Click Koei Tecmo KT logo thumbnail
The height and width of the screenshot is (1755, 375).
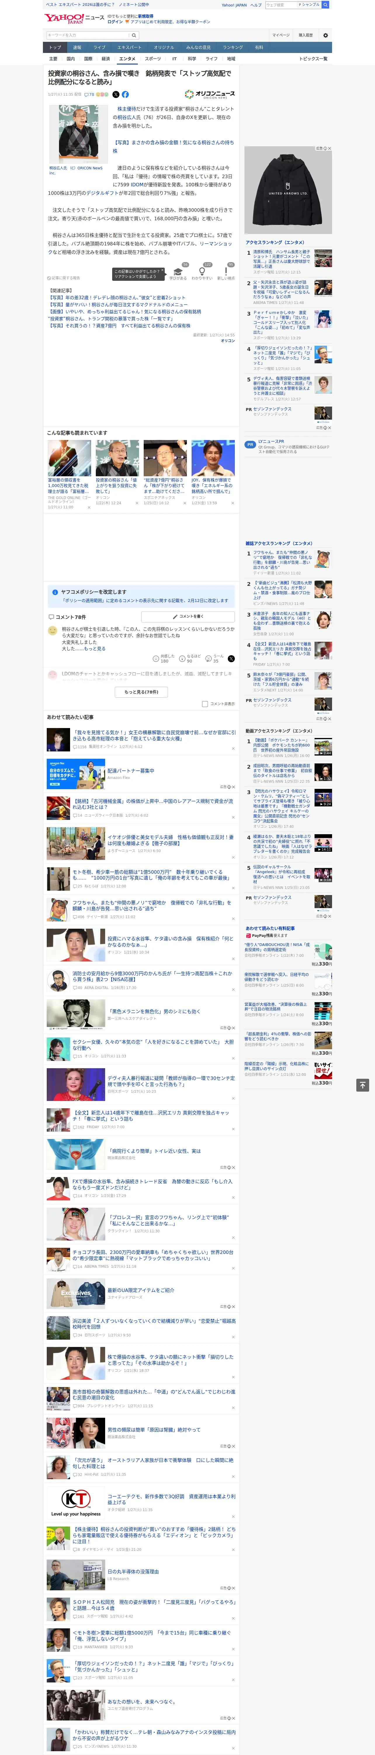[x=76, y=1504]
